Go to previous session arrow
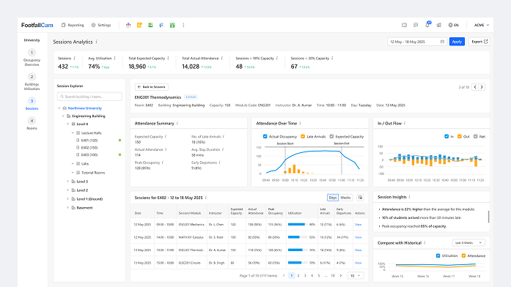This screenshot has width=511, height=287. (475, 87)
